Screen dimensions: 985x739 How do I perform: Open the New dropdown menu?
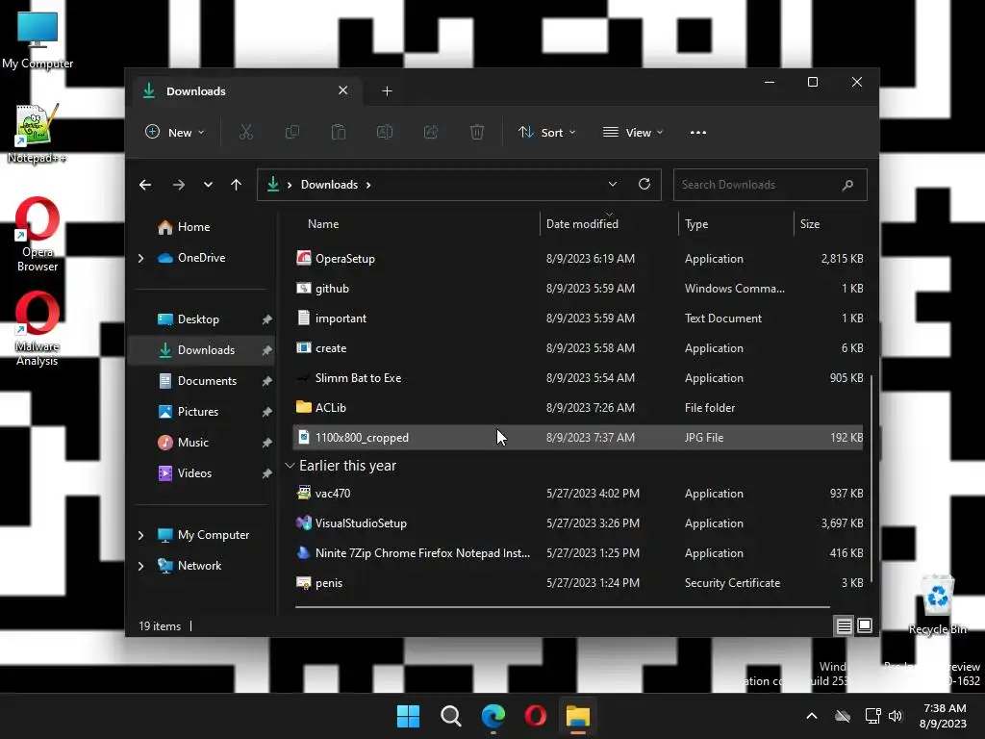click(x=175, y=132)
